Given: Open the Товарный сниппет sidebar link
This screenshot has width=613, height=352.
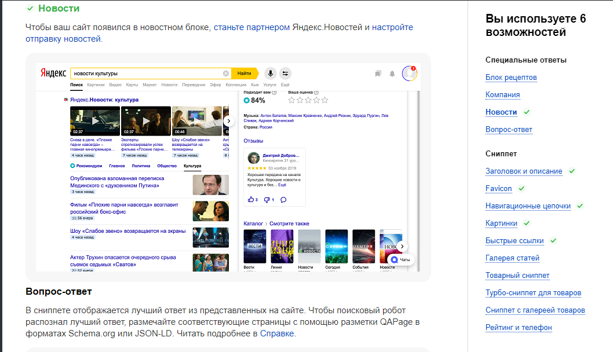Looking at the screenshot, I should click(517, 276).
